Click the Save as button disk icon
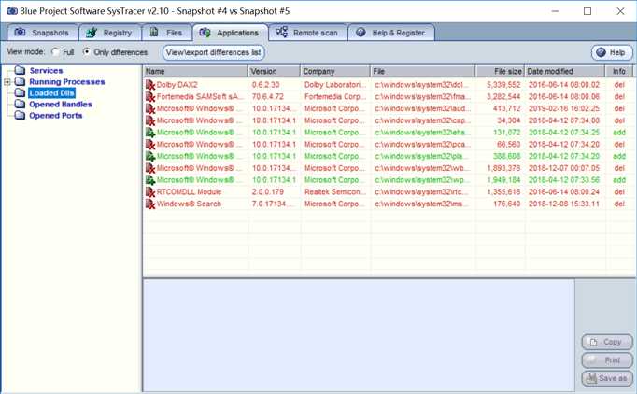The height and width of the screenshot is (394, 637). (591, 378)
